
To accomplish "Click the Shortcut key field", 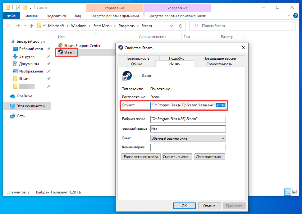I will [x=188, y=129].
